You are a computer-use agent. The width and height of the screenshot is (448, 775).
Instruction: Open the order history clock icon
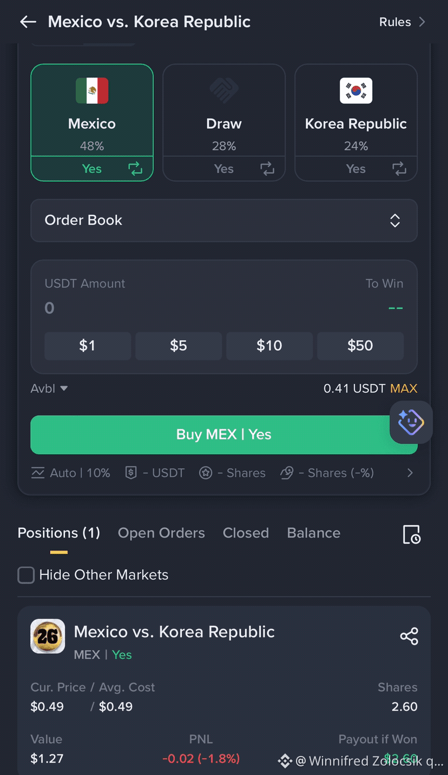pos(412,534)
